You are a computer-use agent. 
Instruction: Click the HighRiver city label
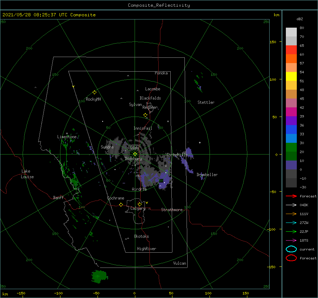[x=147, y=249]
